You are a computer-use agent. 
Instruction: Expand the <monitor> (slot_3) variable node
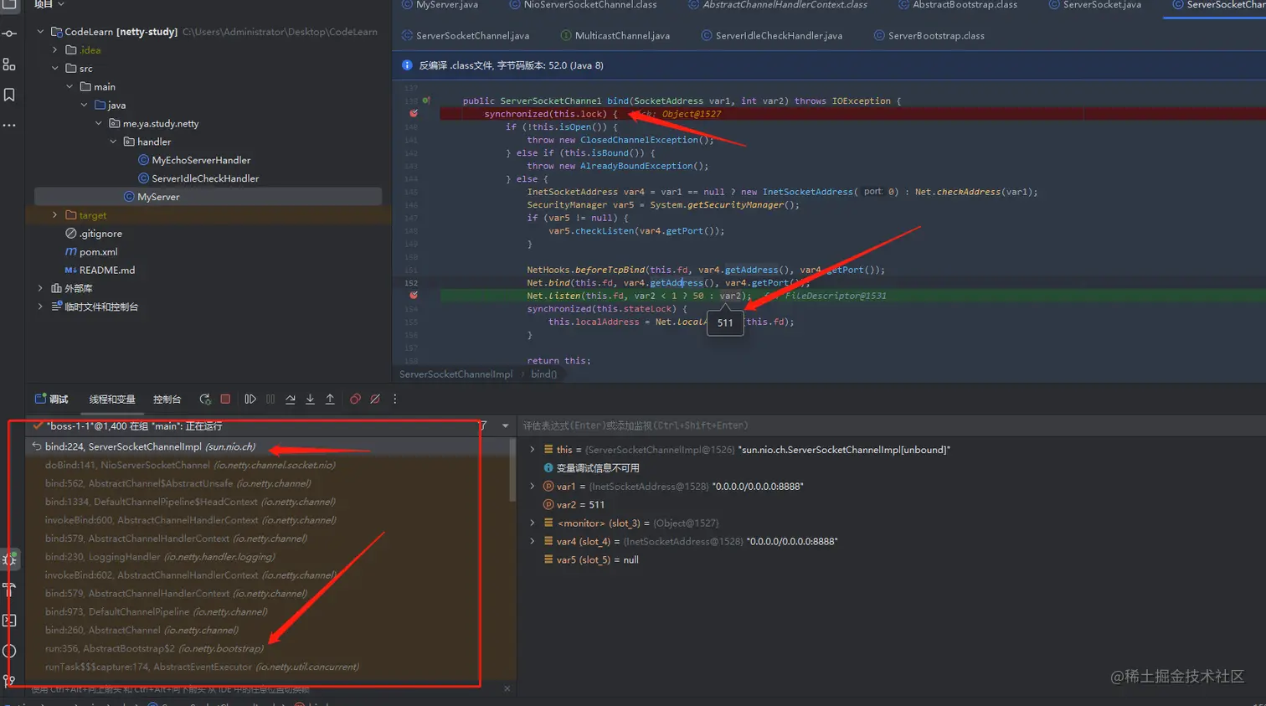(533, 523)
